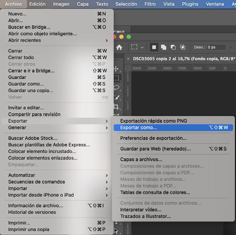This screenshot has width=236, height=235.
Task: Click the Desv. feather input field
Action: tap(216, 47)
